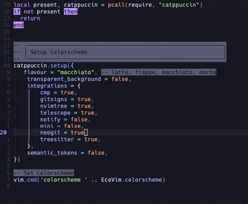Image resolution: width=248 pixels, height=204 pixels.
Task: Click the 'semantic_tokens' option
Action: point(52,153)
